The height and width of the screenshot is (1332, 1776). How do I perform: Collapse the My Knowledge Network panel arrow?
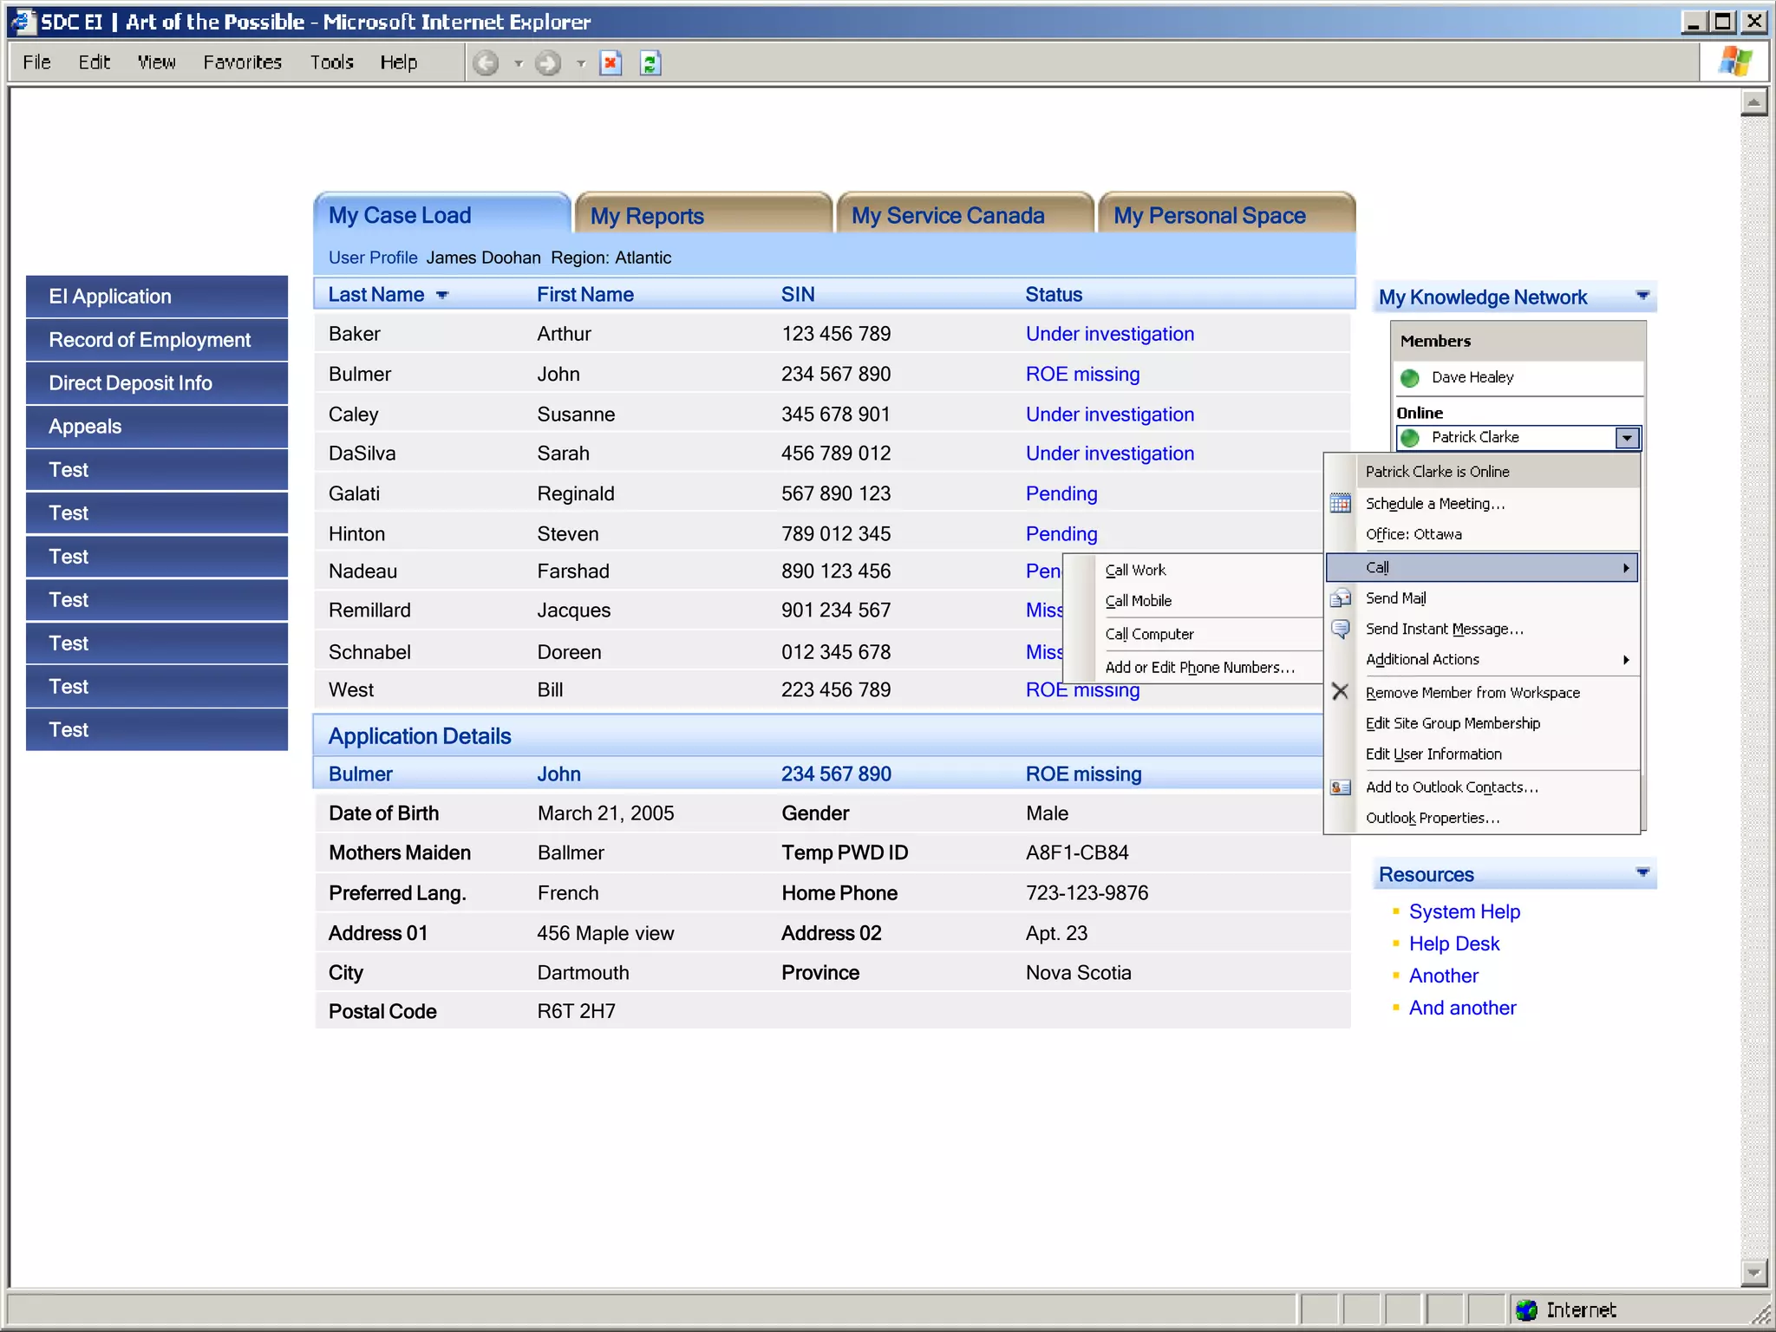[1642, 296]
